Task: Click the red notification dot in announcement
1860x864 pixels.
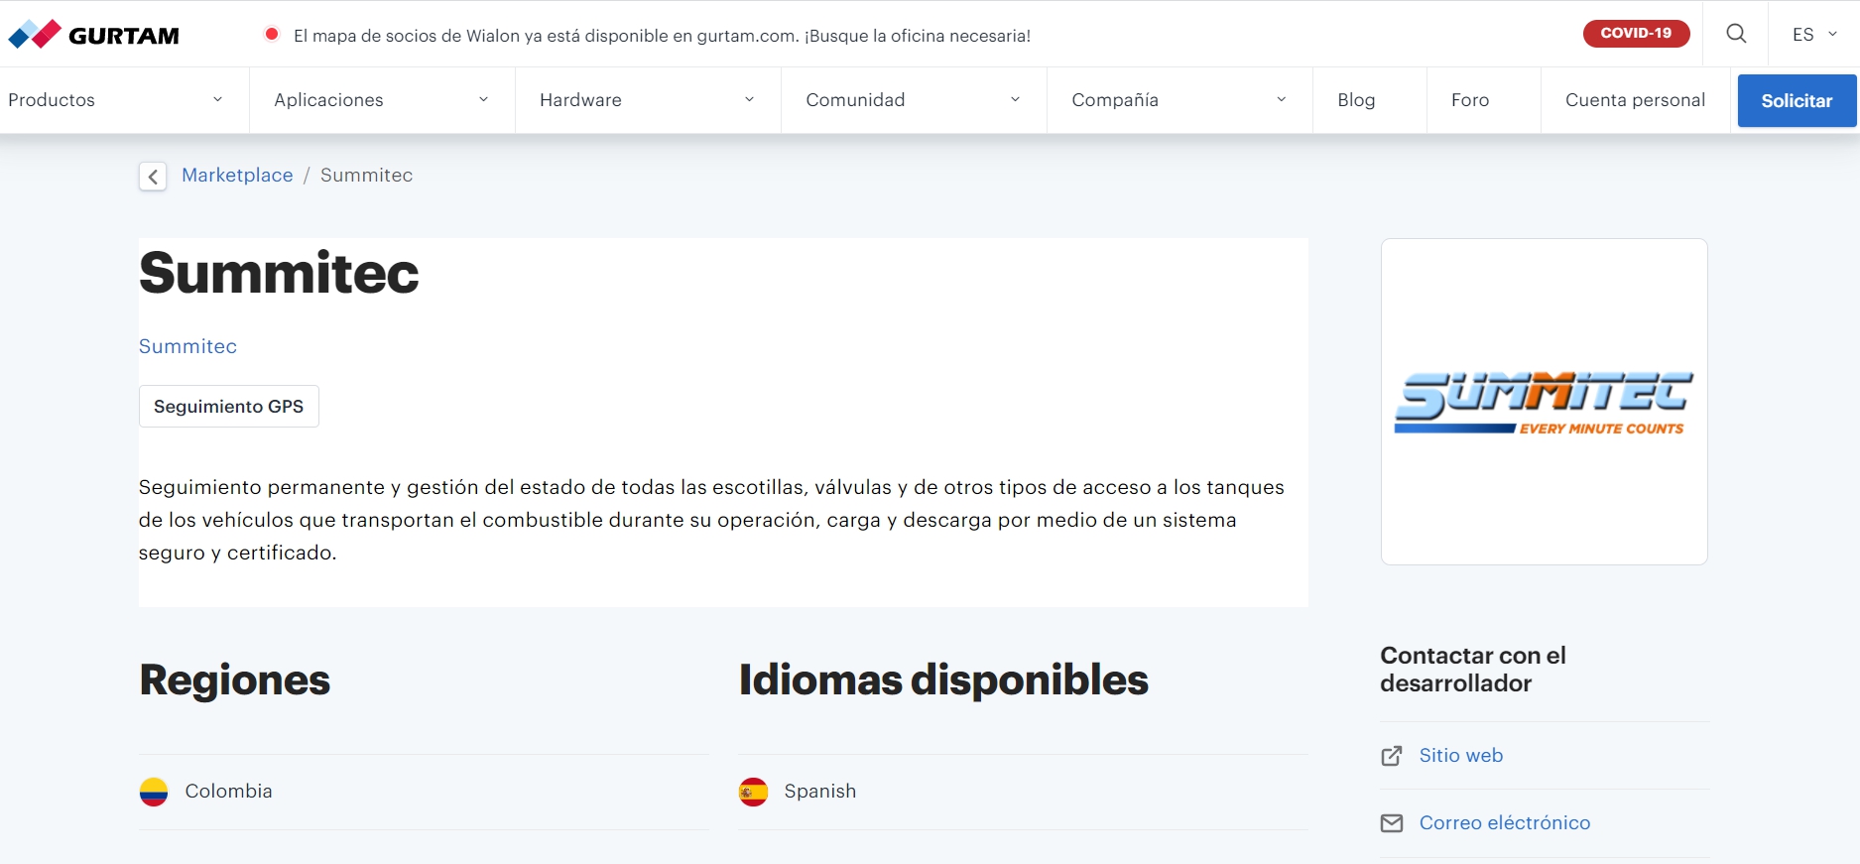Action: (271, 34)
